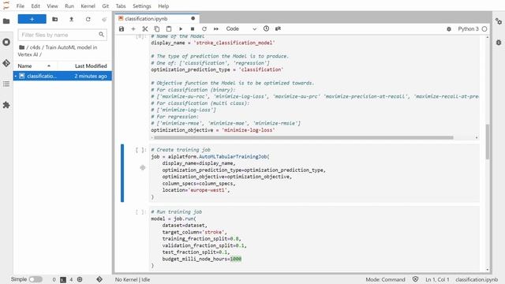This screenshot has width=505, height=284.
Task: Interrupt the kernel with the stop button
Action: pos(193,29)
